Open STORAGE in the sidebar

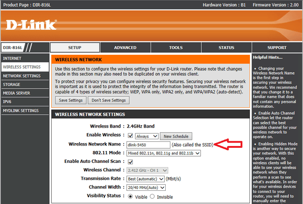tap(25, 85)
